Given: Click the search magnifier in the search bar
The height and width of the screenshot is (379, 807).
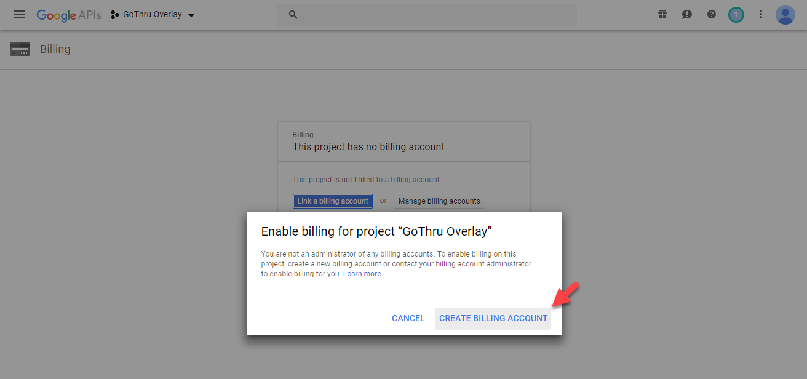Looking at the screenshot, I should pos(292,14).
